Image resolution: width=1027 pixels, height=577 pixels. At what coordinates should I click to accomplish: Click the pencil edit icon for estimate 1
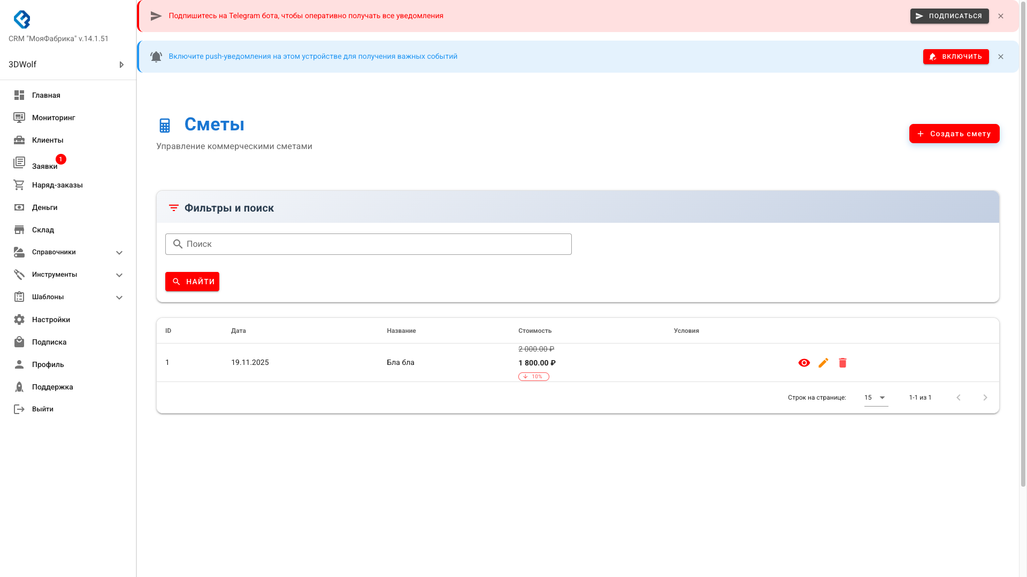823,363
